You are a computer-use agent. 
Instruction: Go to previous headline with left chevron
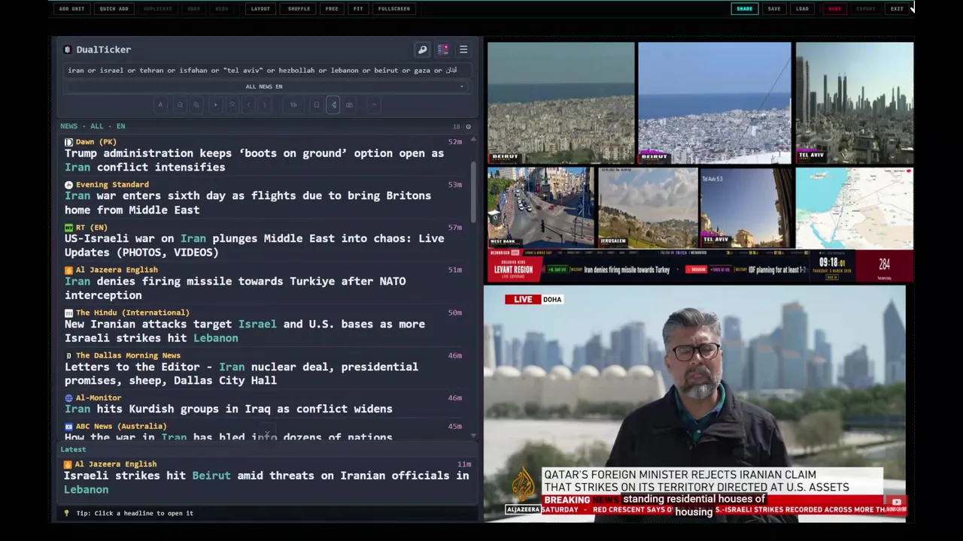coord(249,105)
